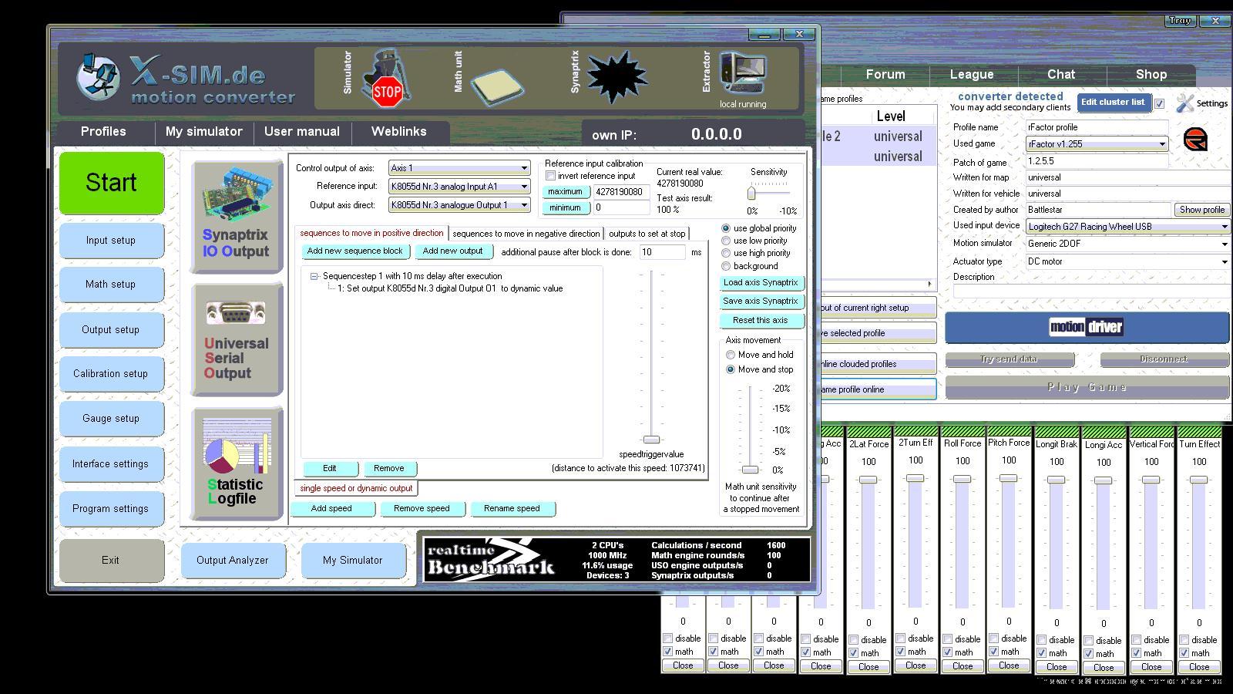Click the Tray button in rear window
The height and width of the screenshot is (694, 1233).
pyautogui.click(x=1180, y=21)
